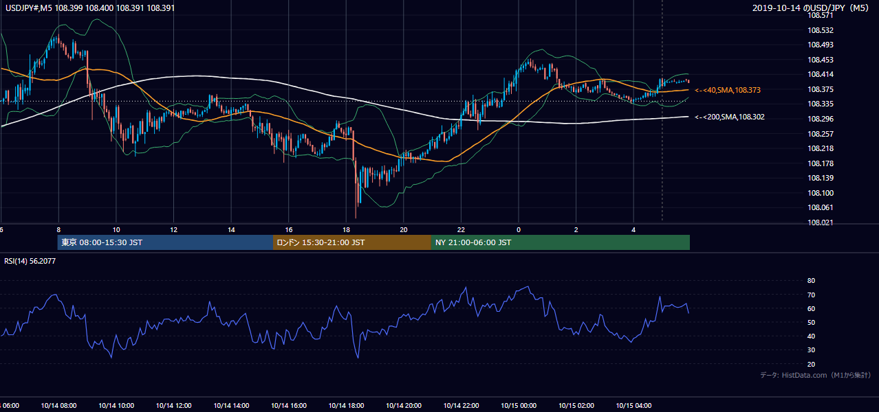The width and height of the screenshot is (879, 412).
Task: Click the 10/15 04:00 date axis label
Action: tap(633, 406)
